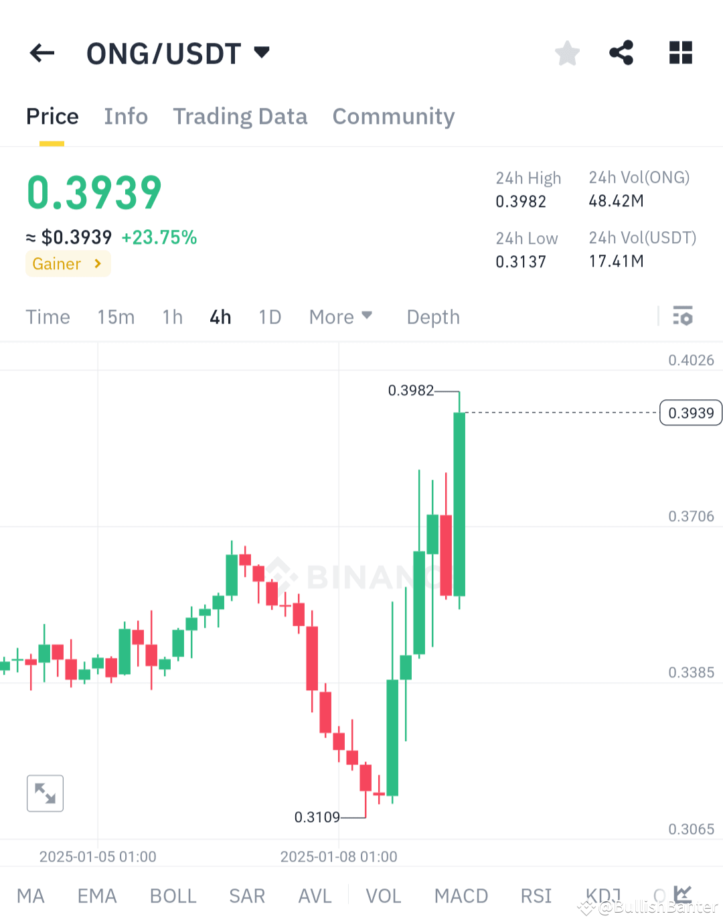Open the markets grid icon

pyautogui.click(x=680, y=53)
